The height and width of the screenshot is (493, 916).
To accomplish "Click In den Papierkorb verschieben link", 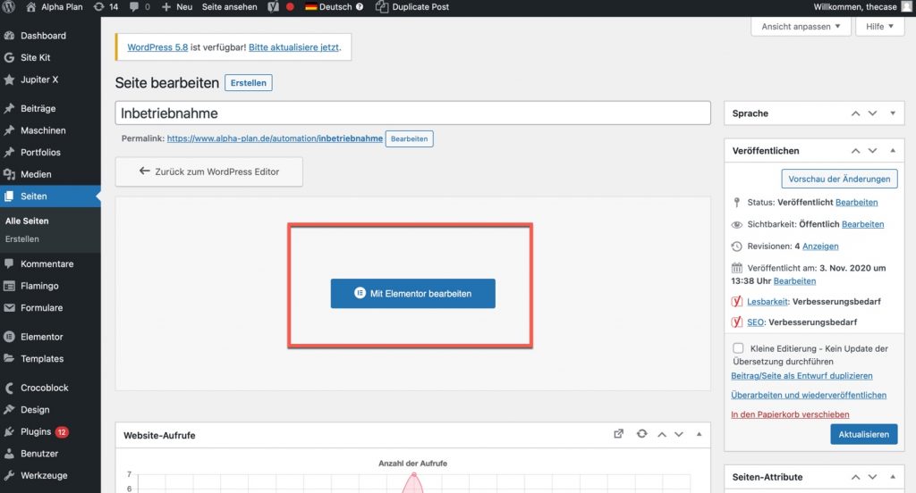I will (790, 414).
